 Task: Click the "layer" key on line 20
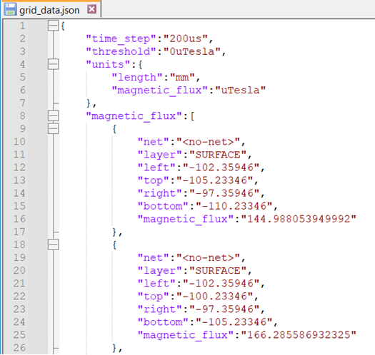pos(160,271)
